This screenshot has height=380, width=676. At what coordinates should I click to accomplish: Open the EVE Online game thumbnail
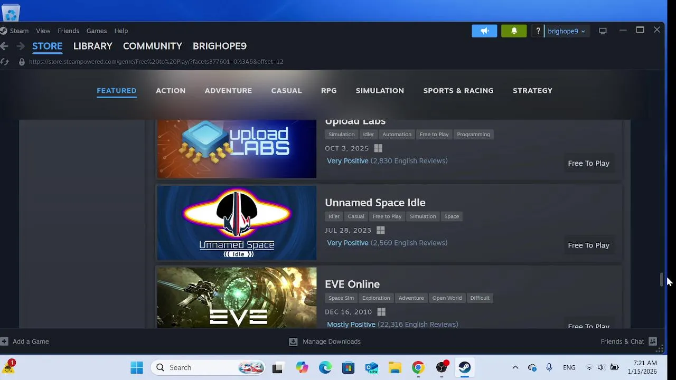[x=237, y=298]
